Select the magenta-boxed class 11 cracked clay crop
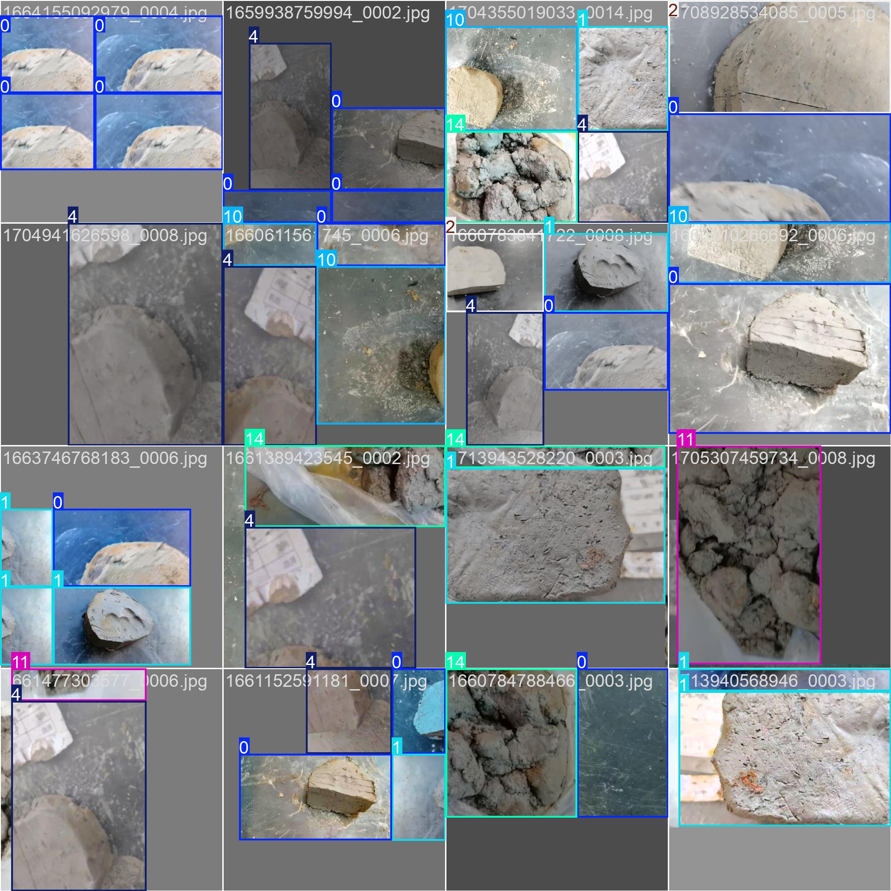The height and width of the screenshot is (891, 891). click(x=749, y=555)
